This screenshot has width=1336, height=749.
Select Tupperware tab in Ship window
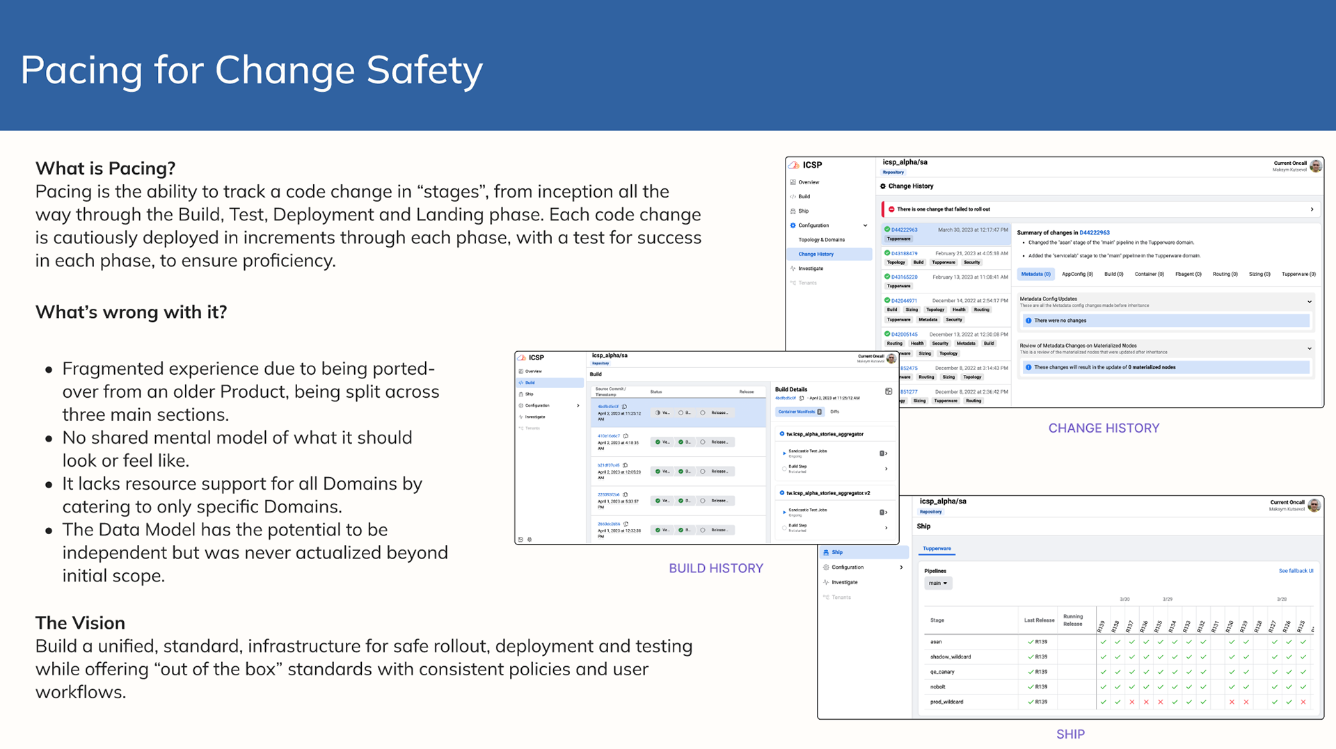click(x=937, y=549)
